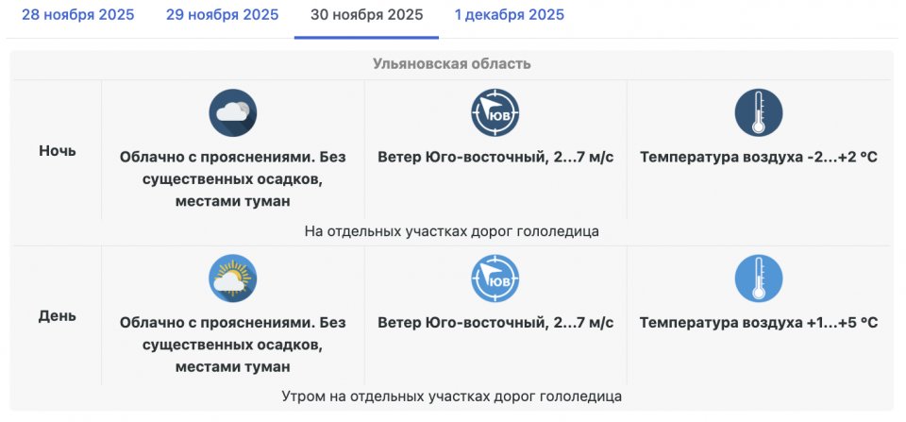The height and width of the screenshot is (422, 906).
Task: Click the night wind direction compass icon
Action: click(x=495, y=113)
